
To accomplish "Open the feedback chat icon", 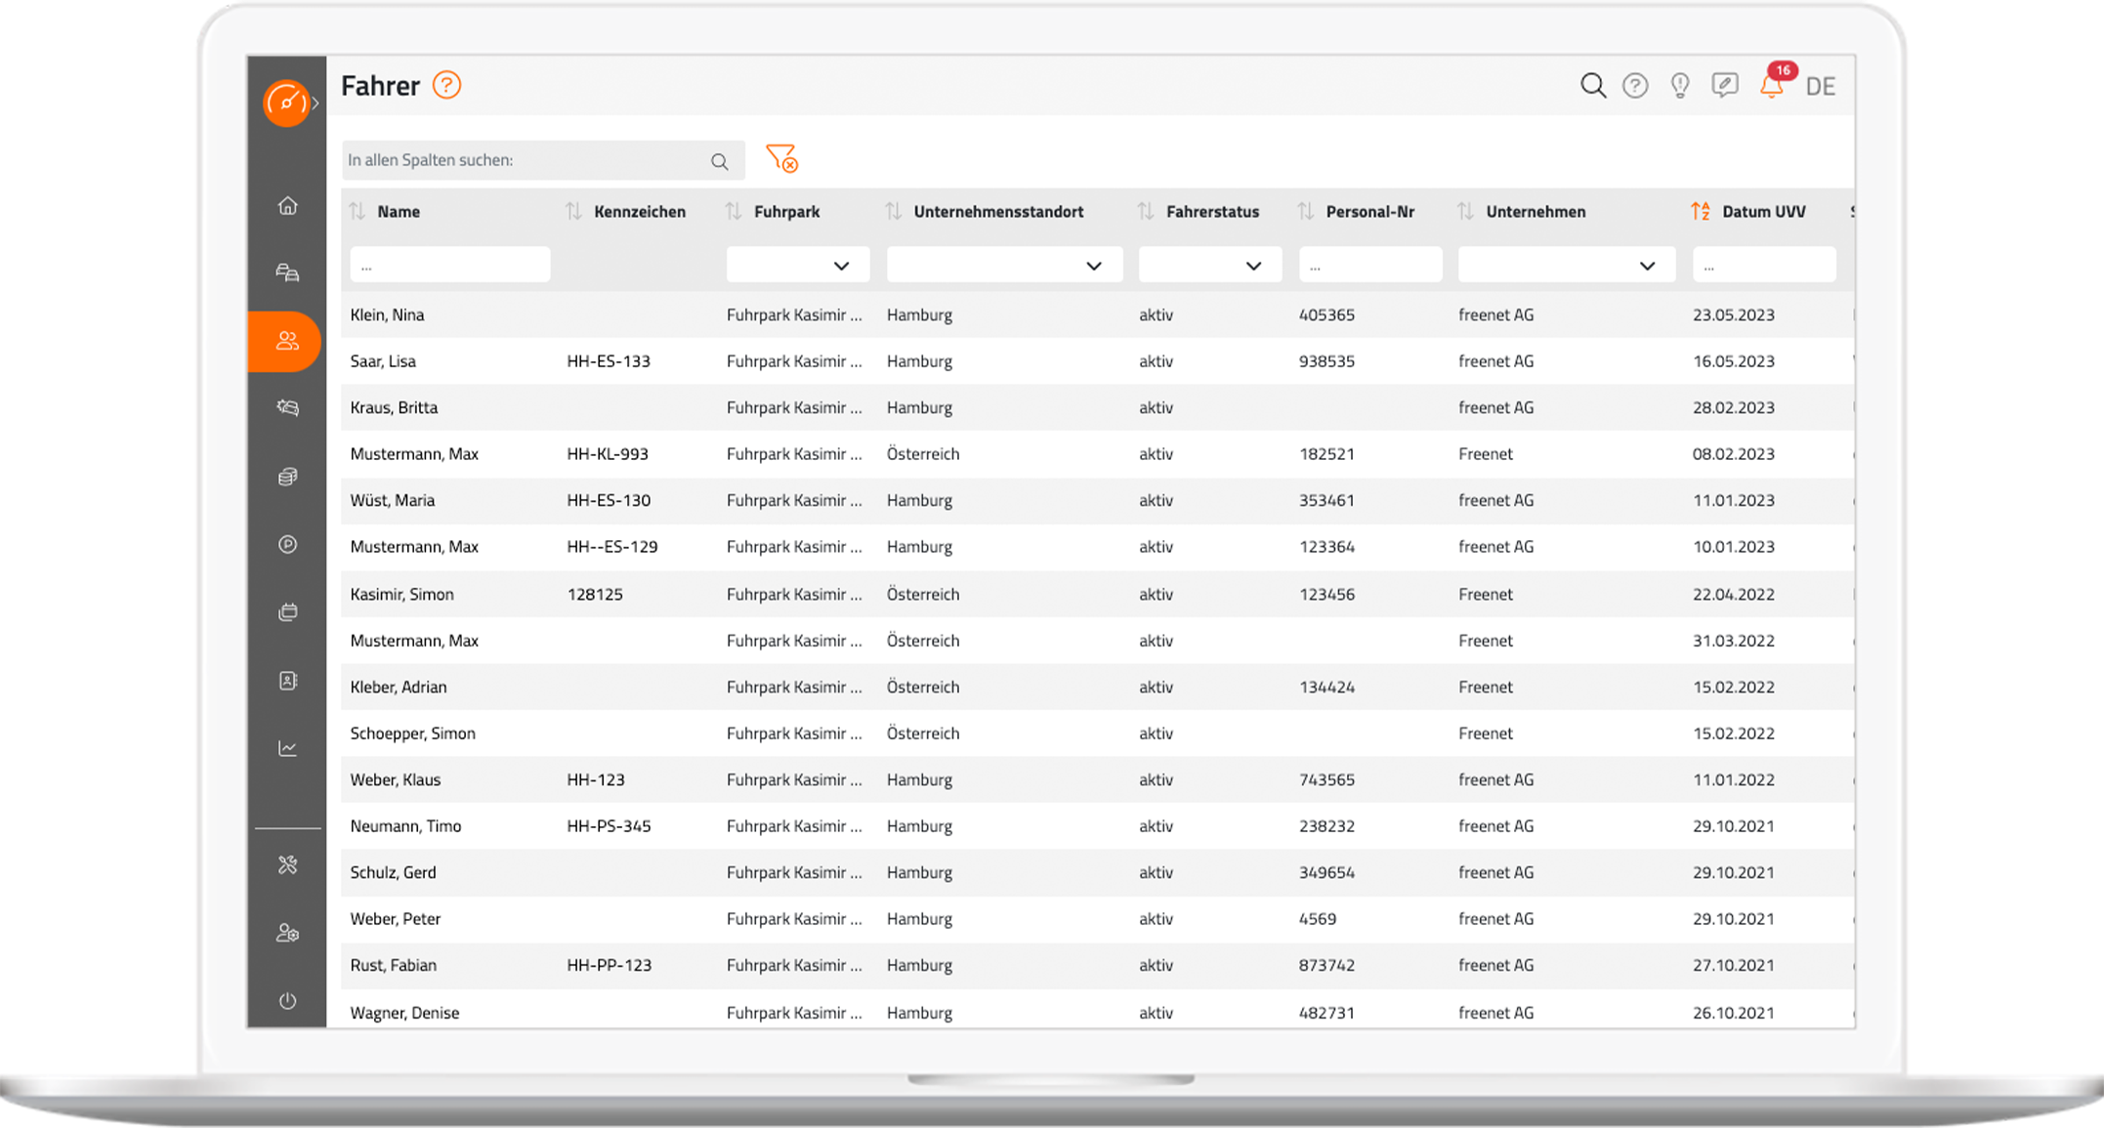I will tap(1725, 86).
